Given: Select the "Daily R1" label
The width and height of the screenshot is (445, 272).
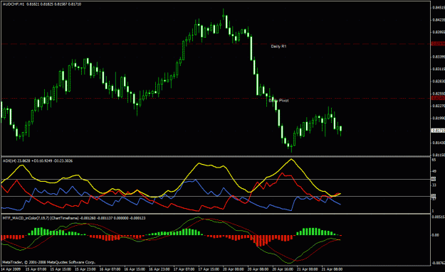Looking at the screenshot, I should [x=278, y=46].
